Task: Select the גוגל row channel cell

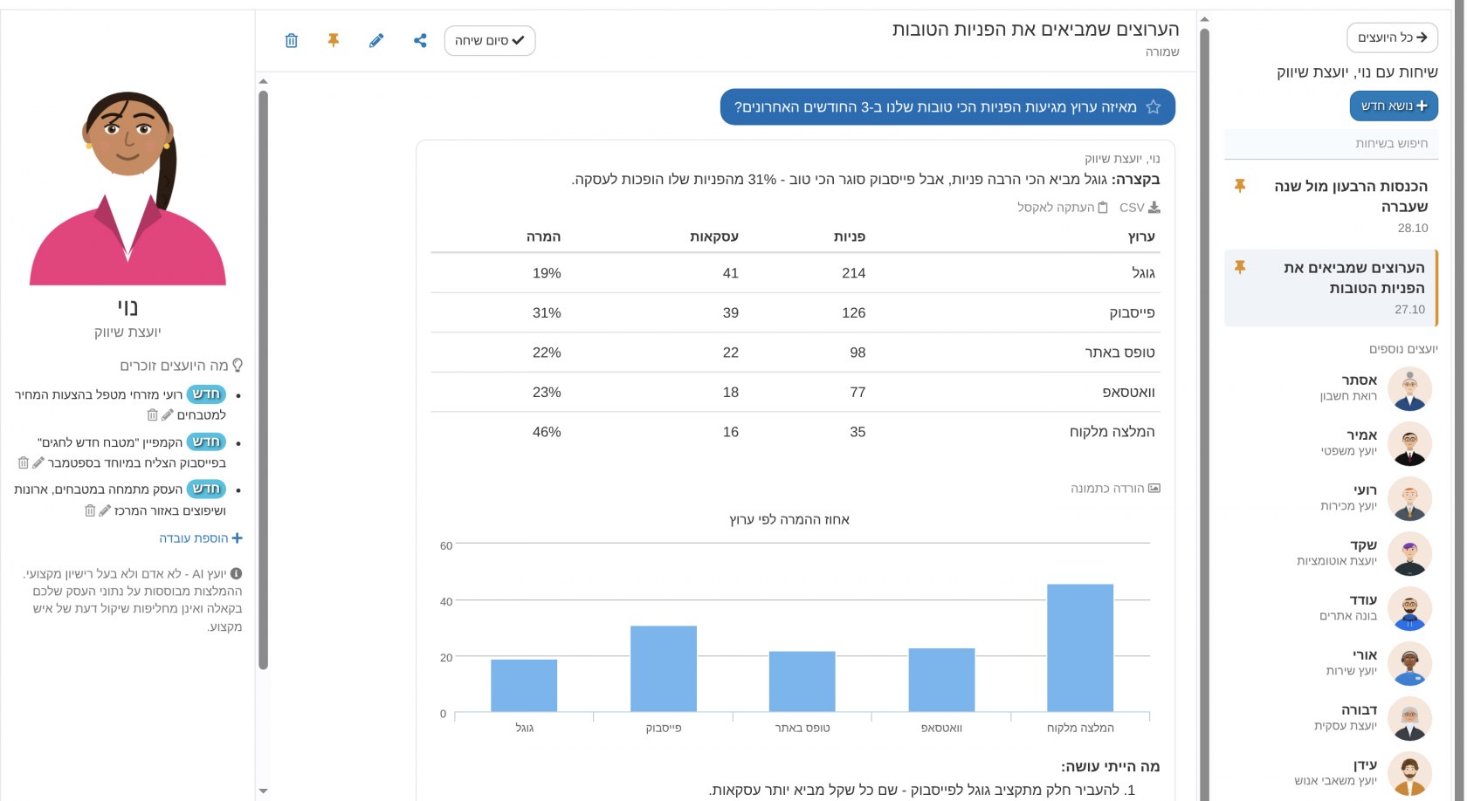Action: [1143, 273]
